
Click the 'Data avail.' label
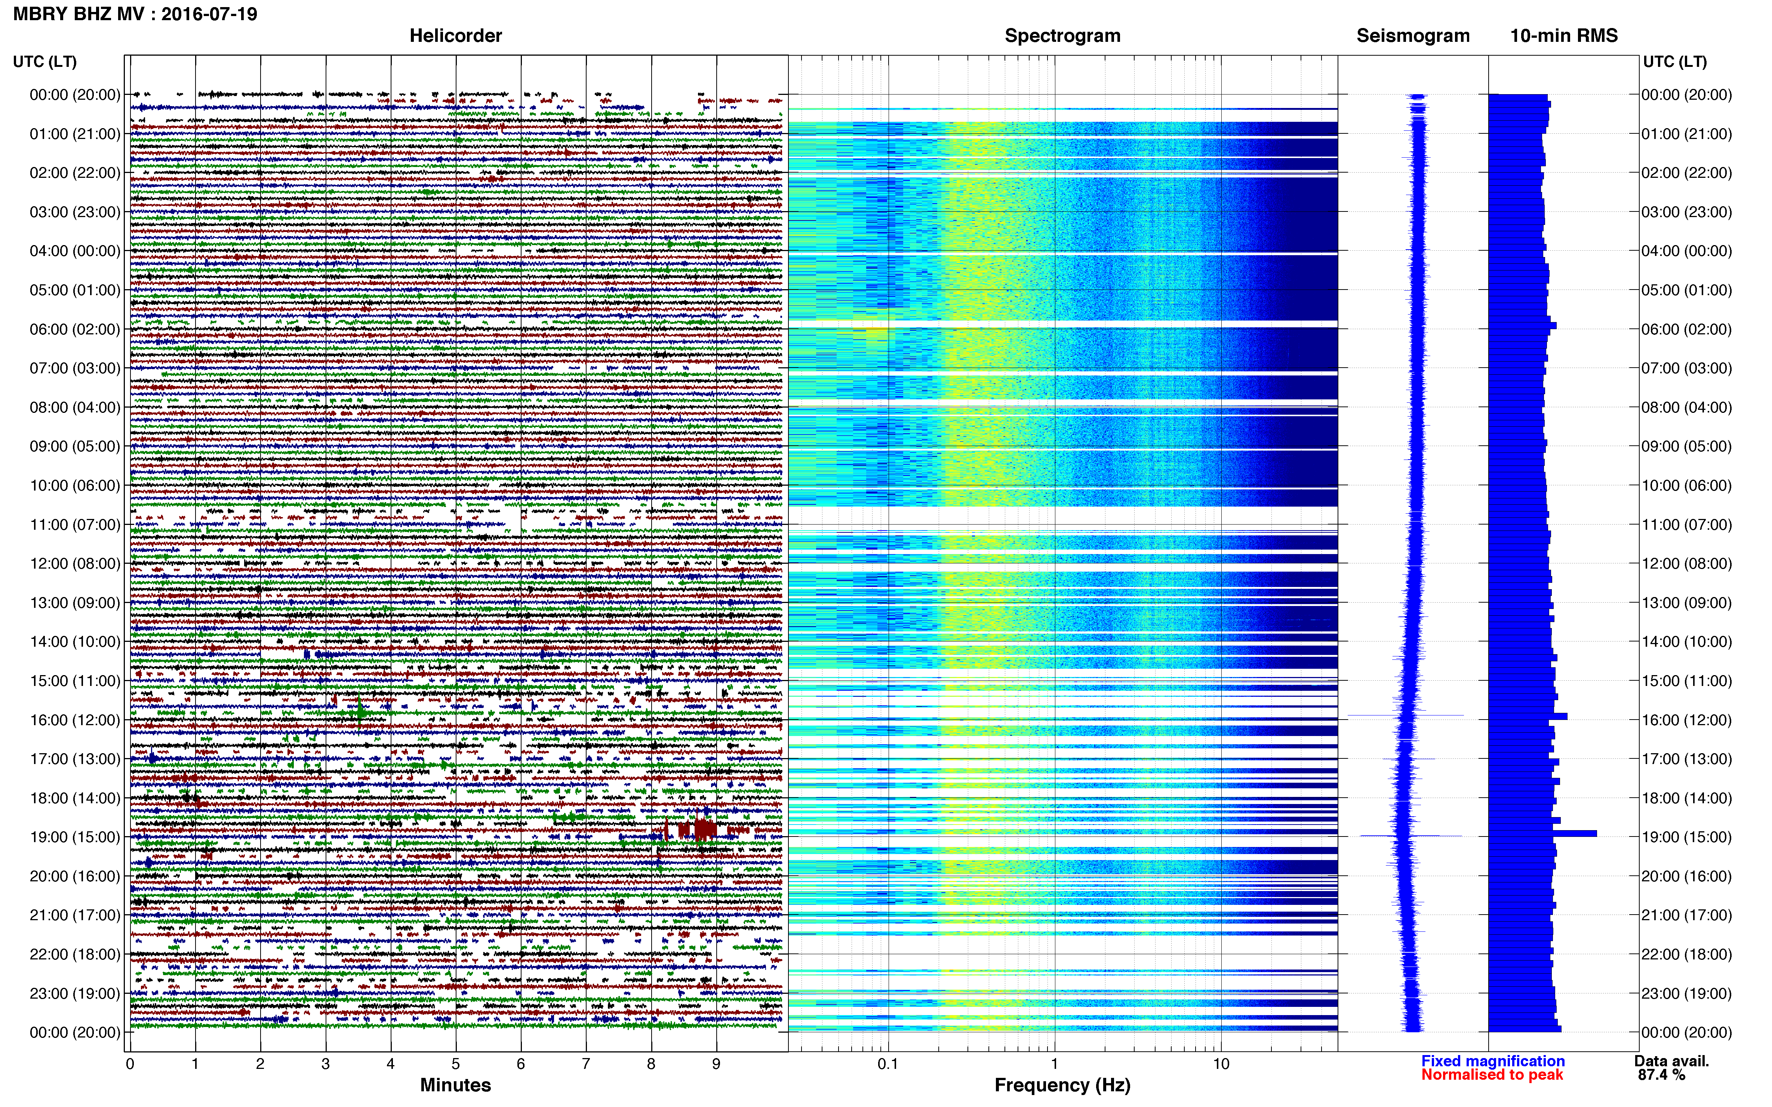click(1672, 1061)
